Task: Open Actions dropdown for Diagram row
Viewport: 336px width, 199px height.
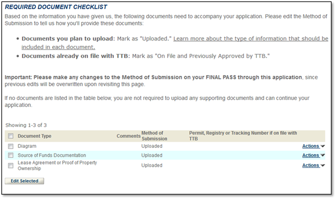Action: tap(311, 146)
